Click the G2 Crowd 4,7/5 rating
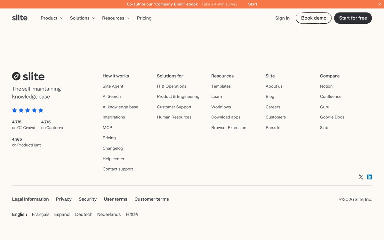This screenshot has height=240, width=384. click(x=24, y=125)
